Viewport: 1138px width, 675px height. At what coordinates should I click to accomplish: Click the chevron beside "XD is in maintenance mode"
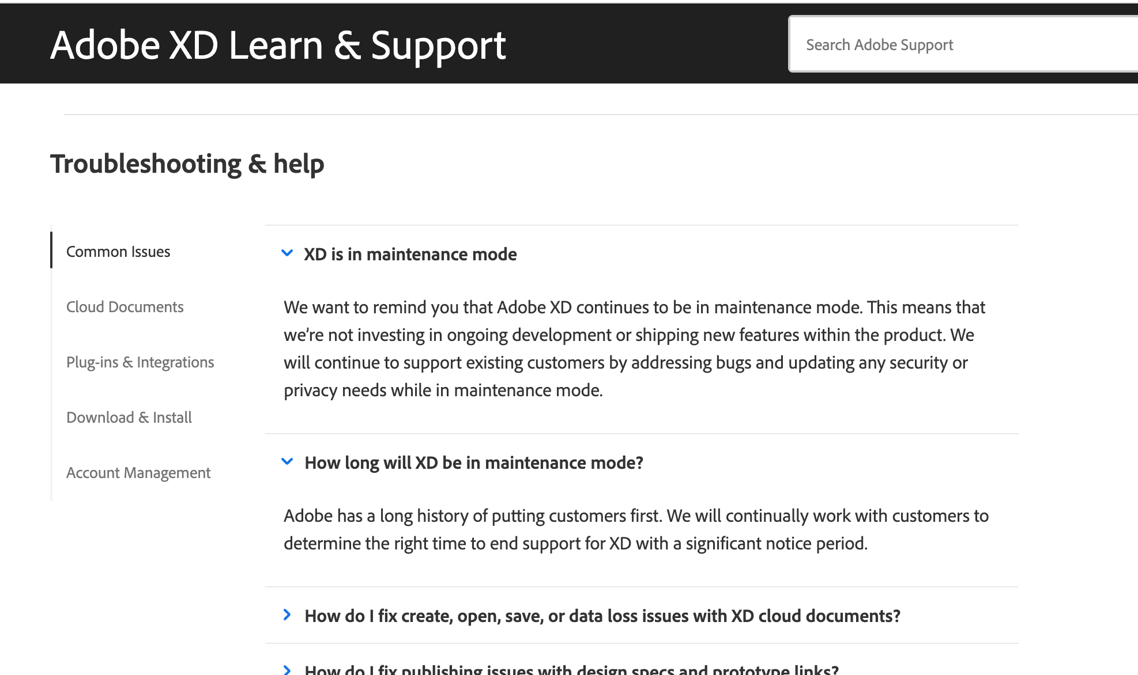coord(287,253)
